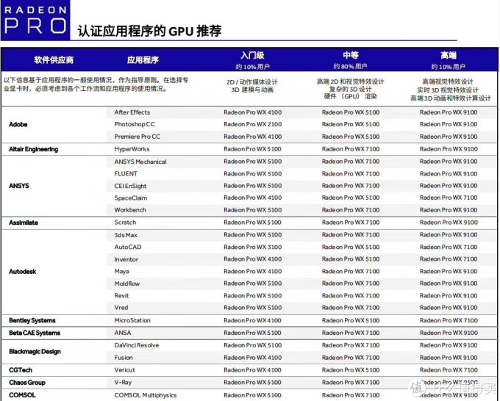
Task: Select Radeon Pro WX 3100 in AutoCAD row
Action: click(252, 247)
